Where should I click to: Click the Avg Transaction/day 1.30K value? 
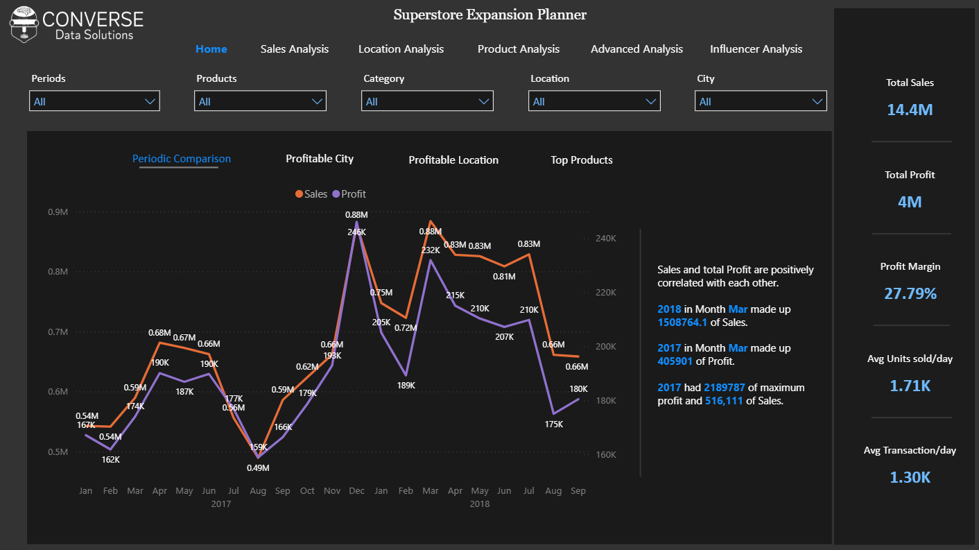pyautogui.click(x=910, y=477)
